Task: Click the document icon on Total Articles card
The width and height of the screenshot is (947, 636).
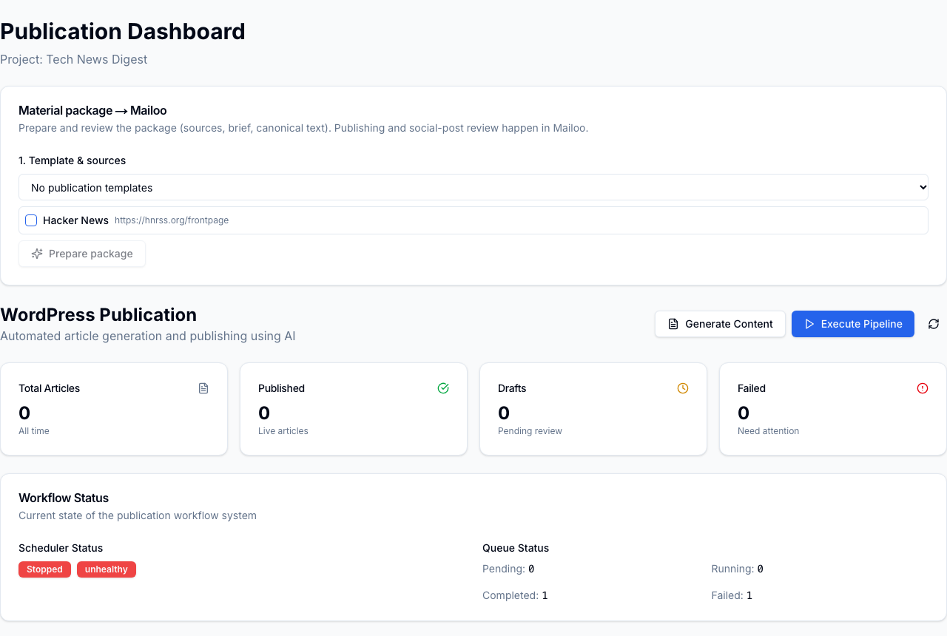Action: pos(203,388)
